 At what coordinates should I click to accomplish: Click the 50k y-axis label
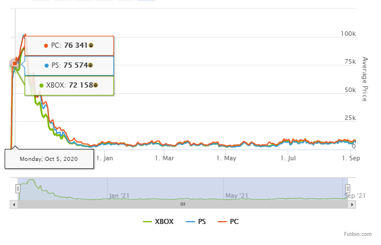coord(350,90)
